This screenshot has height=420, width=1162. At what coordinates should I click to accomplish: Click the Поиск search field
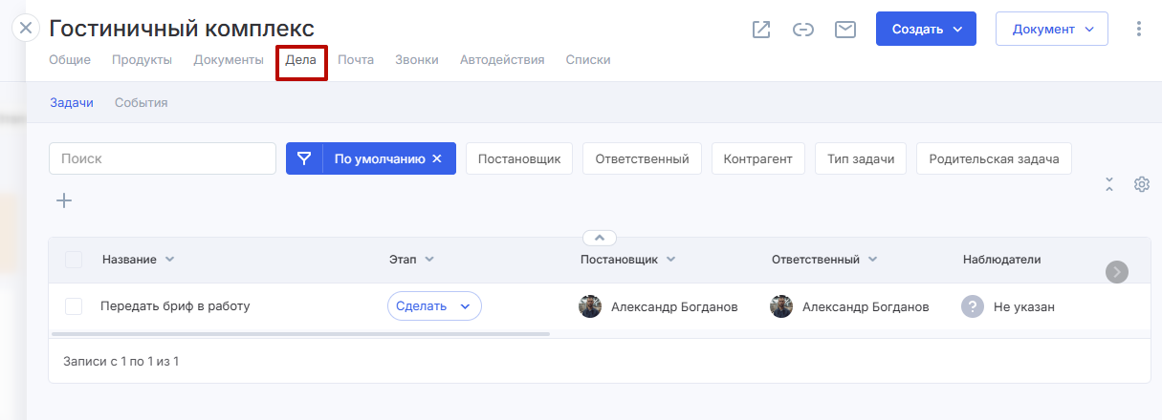(x=163, y=158)
